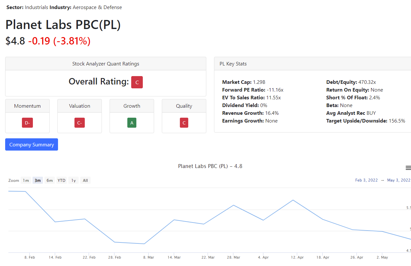Viewport: 411px width, 266px height.
Task: Click the 8. Mar low point on chart
Action: coord(144,244)
